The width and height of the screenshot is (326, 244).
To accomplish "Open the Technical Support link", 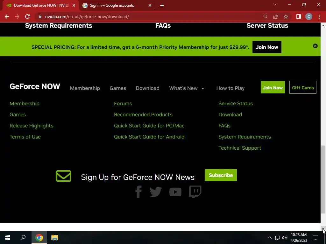I will pos(240,148).
